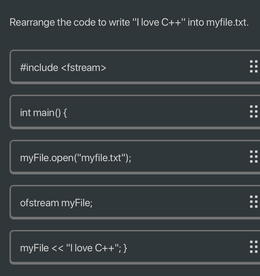Click drag handle on ofstream myFile row
The height and width of the screenshot is (276, 260).
[253, 202]
